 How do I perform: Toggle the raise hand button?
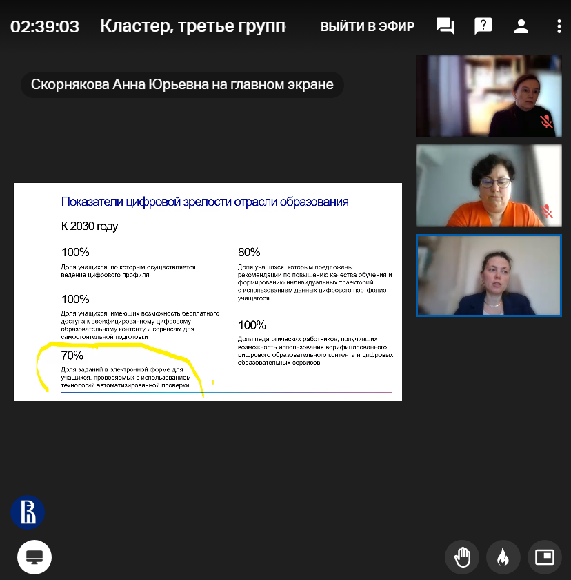(462, 557)
